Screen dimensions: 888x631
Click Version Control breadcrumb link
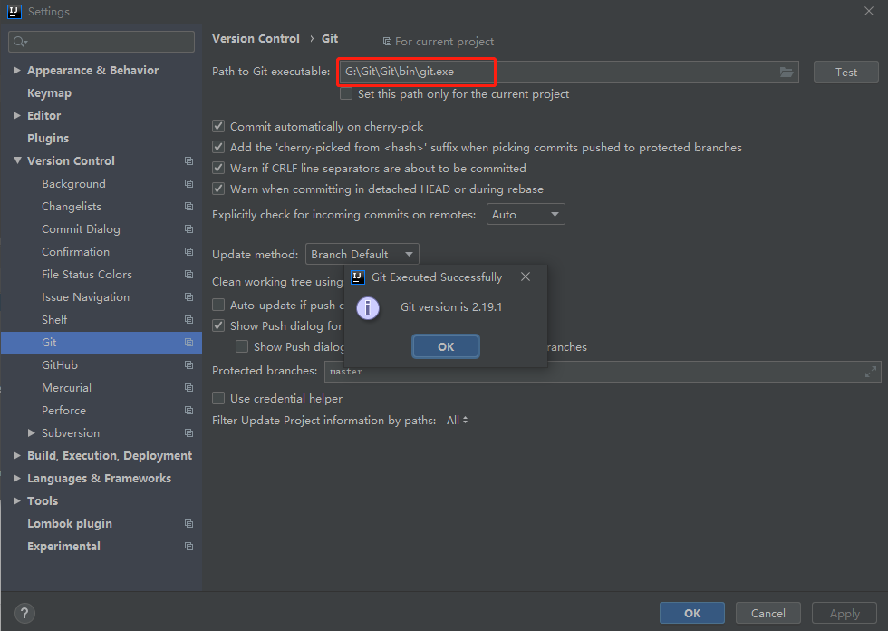point(256,38)
